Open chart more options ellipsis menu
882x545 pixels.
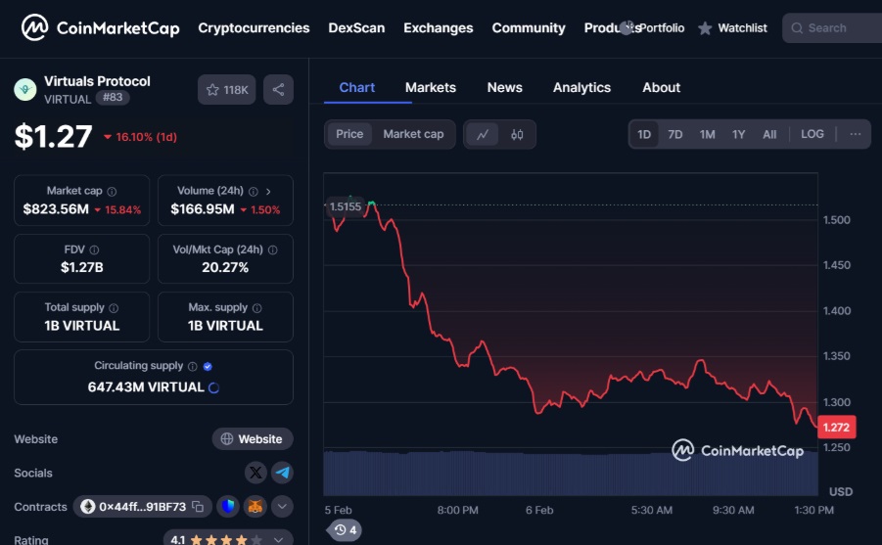pyautogui.click(x=855, y=134)
